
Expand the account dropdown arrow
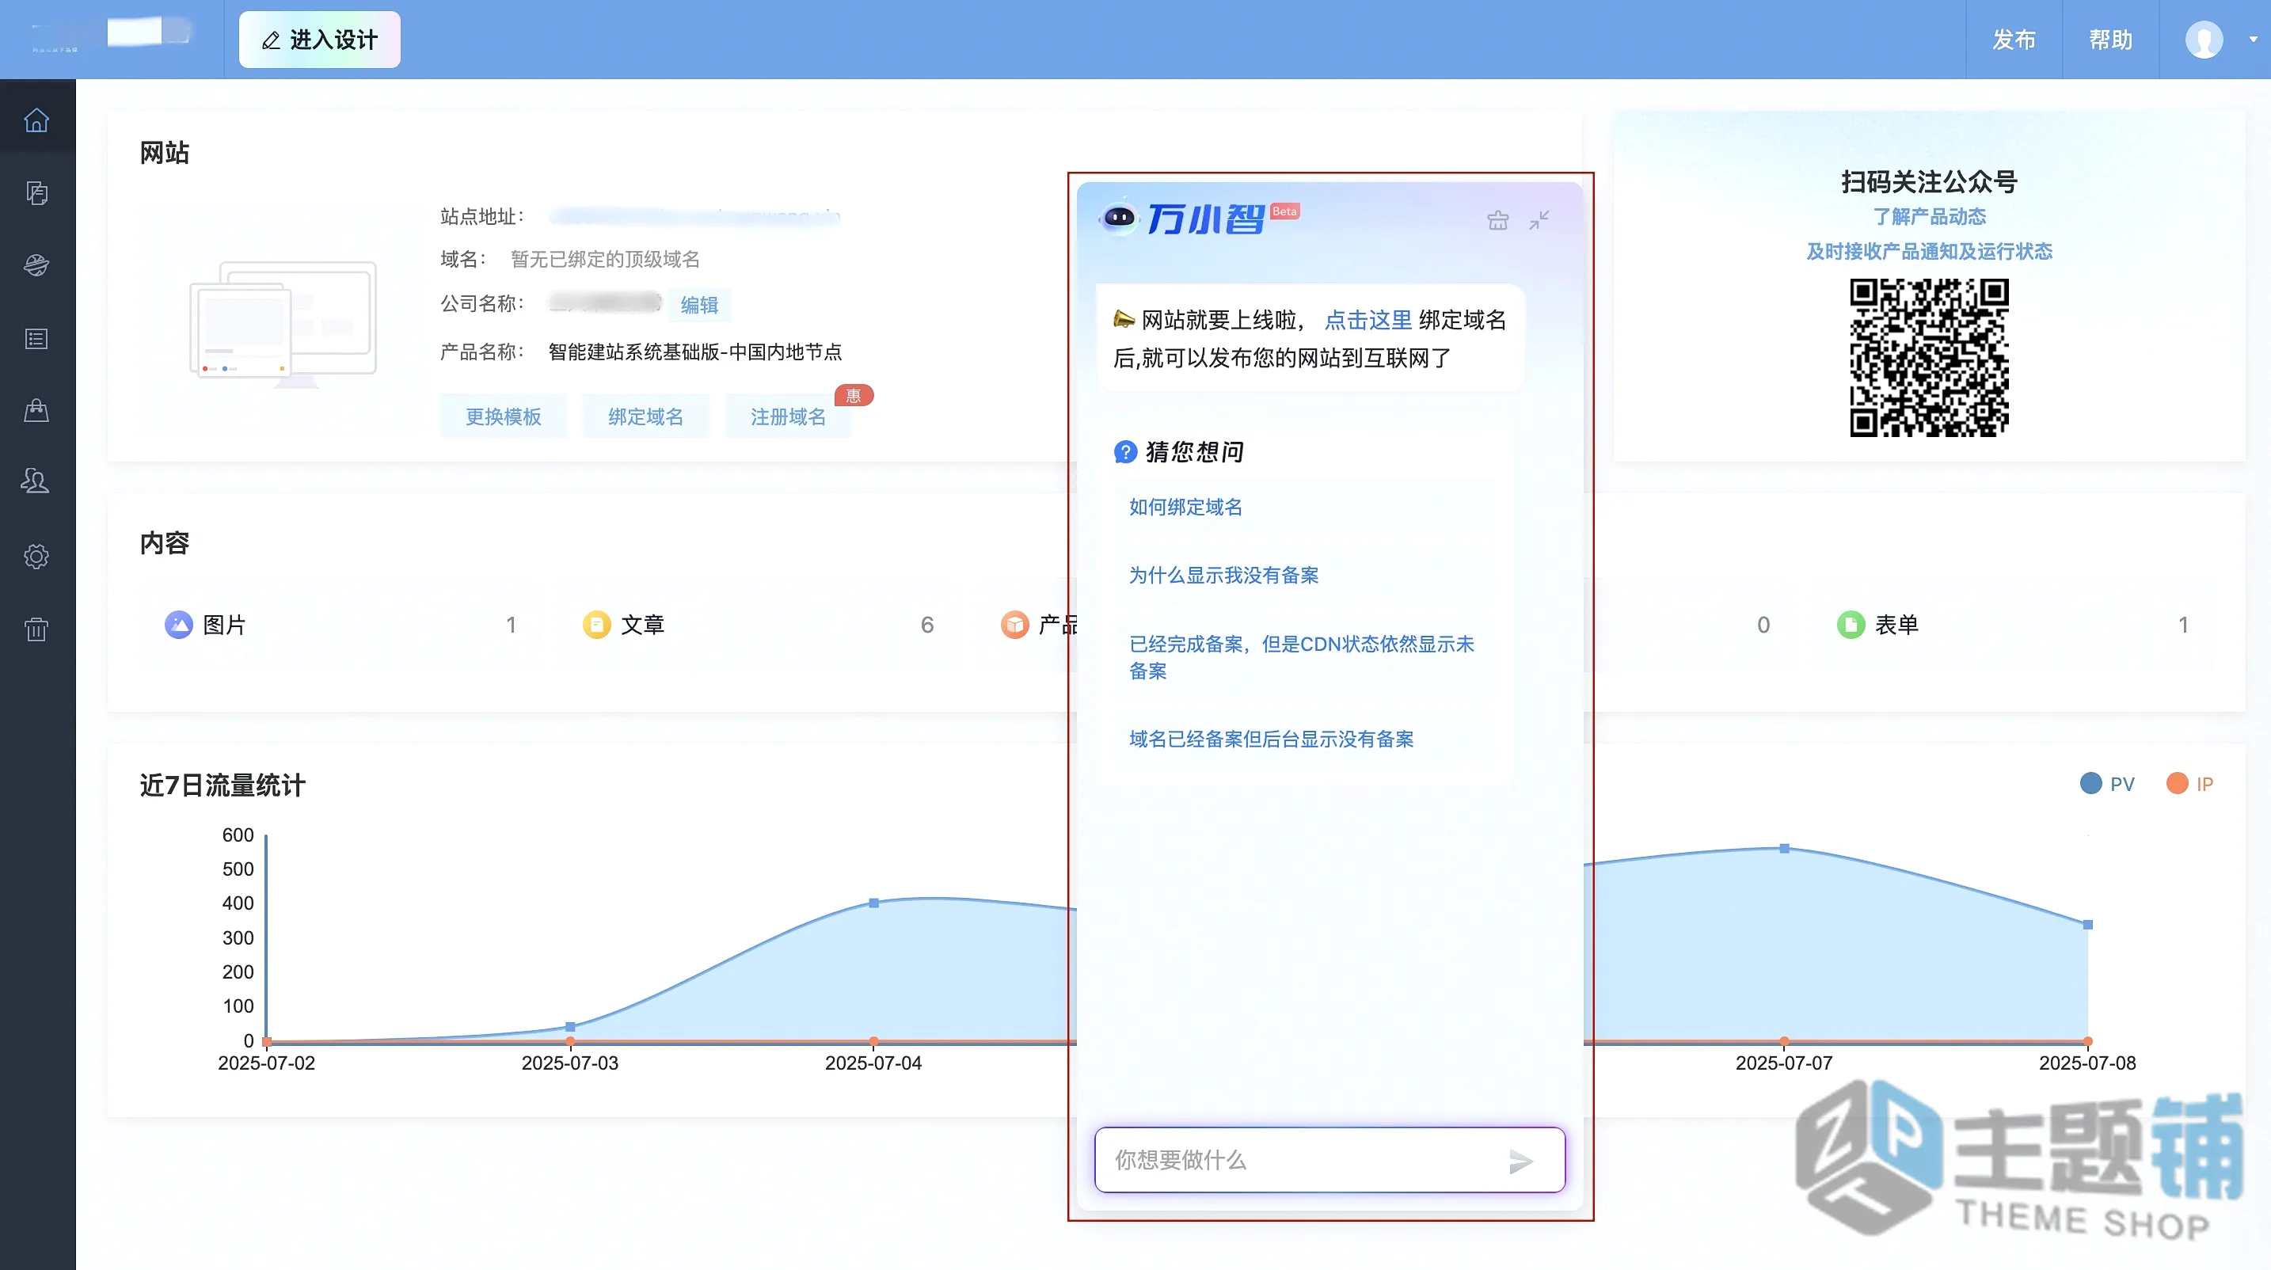click(x=2253, y=40)
